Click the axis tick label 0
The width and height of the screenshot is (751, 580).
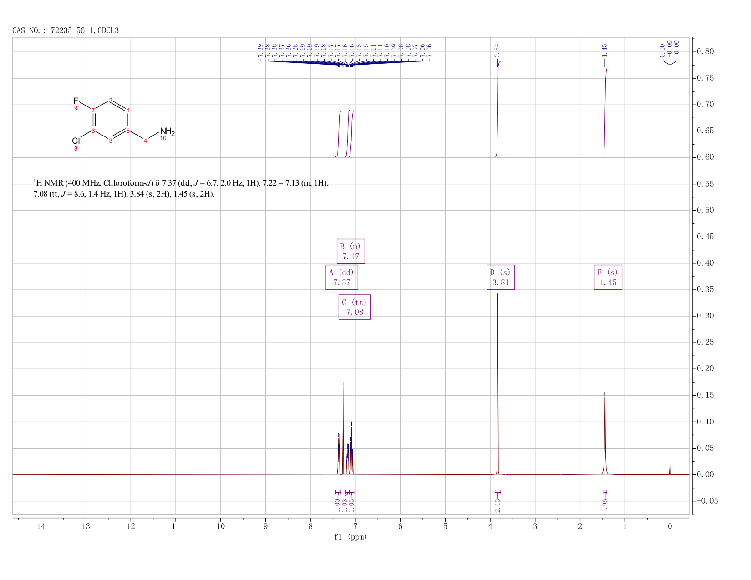pyautogui.click(x=670, y=526)
